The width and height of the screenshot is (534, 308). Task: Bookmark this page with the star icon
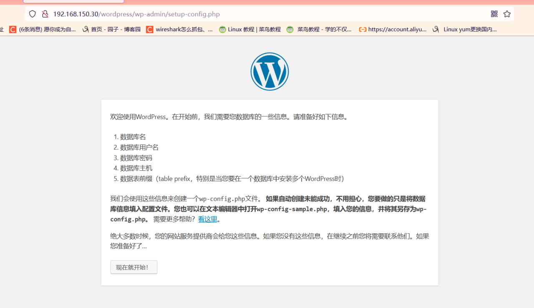507,14
